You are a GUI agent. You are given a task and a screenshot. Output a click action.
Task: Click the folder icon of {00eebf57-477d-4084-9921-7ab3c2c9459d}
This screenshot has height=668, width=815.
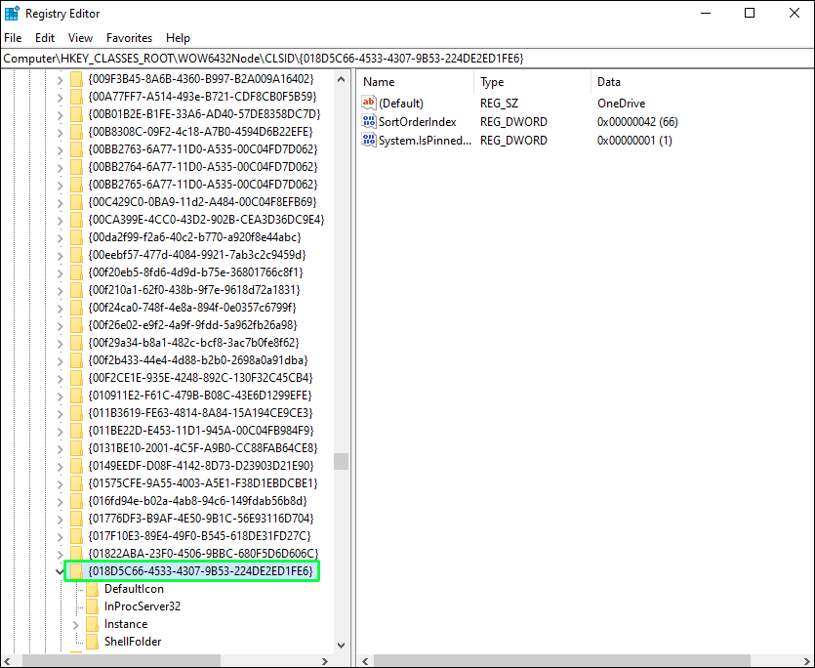pos(76,255)
